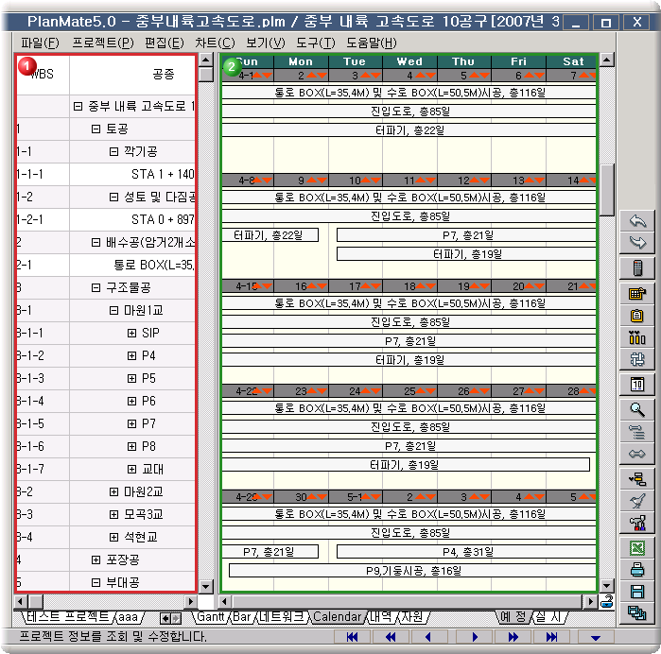Open the 파일(F) menu

[x=39, y=43]
